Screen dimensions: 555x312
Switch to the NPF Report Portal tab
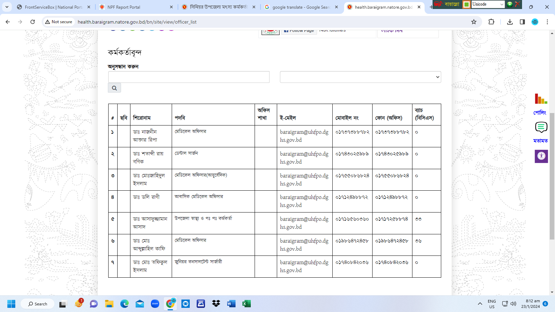(135, 7)
